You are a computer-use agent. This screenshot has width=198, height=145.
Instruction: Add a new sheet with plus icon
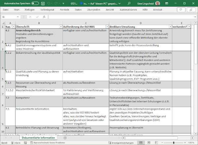click(65, 138)
